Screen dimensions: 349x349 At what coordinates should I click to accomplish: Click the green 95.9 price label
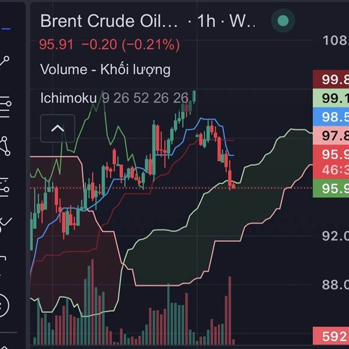pos(330,188)
